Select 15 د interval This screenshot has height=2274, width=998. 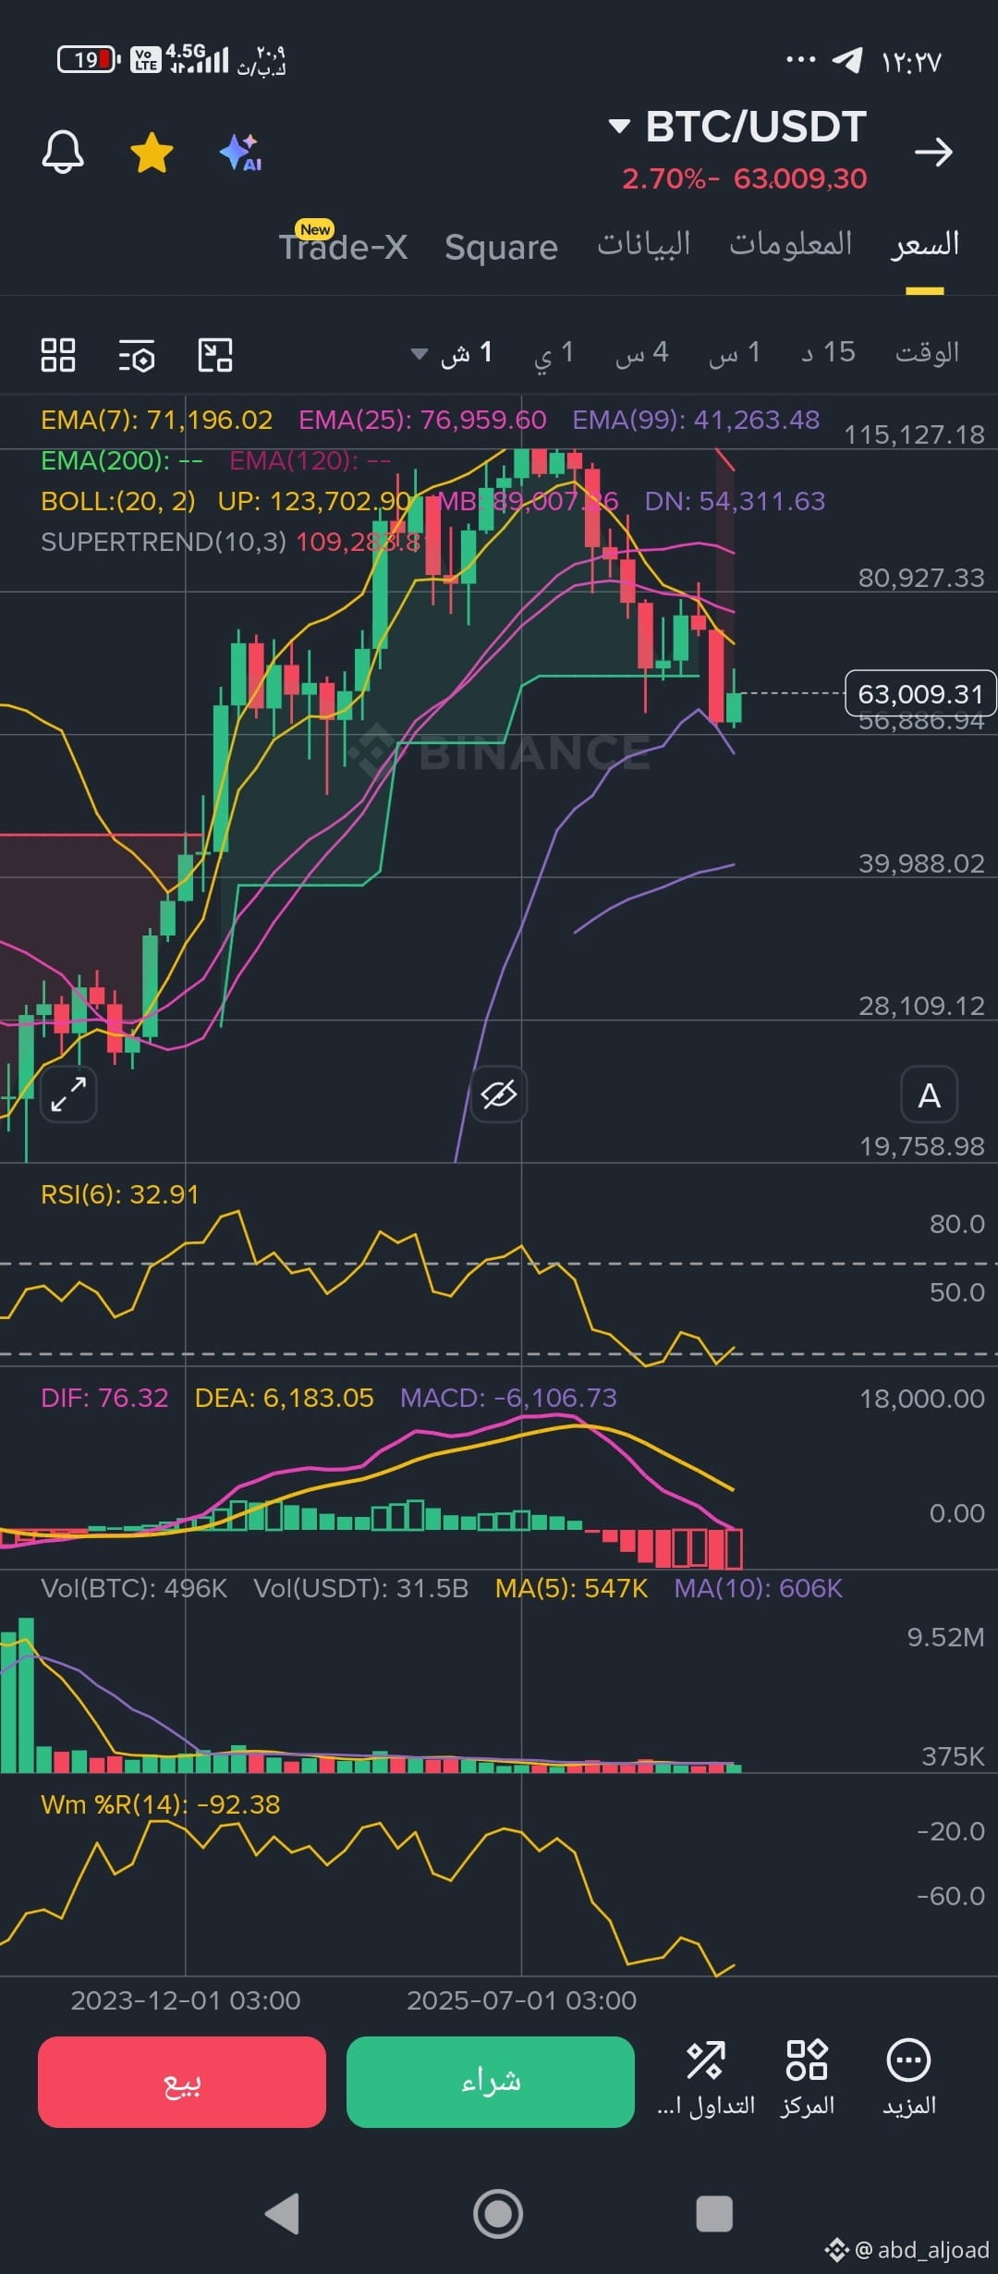(x=828, y=352)
